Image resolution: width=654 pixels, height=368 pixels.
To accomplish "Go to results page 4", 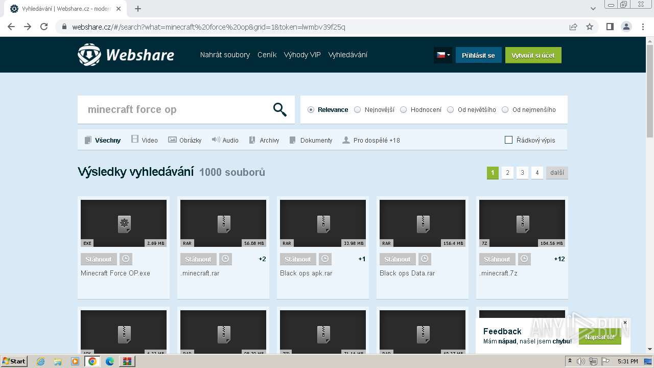I will point(537,173).
